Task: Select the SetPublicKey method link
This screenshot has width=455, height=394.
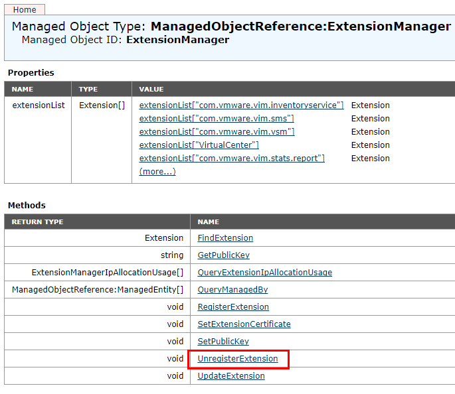Action: 223,342
